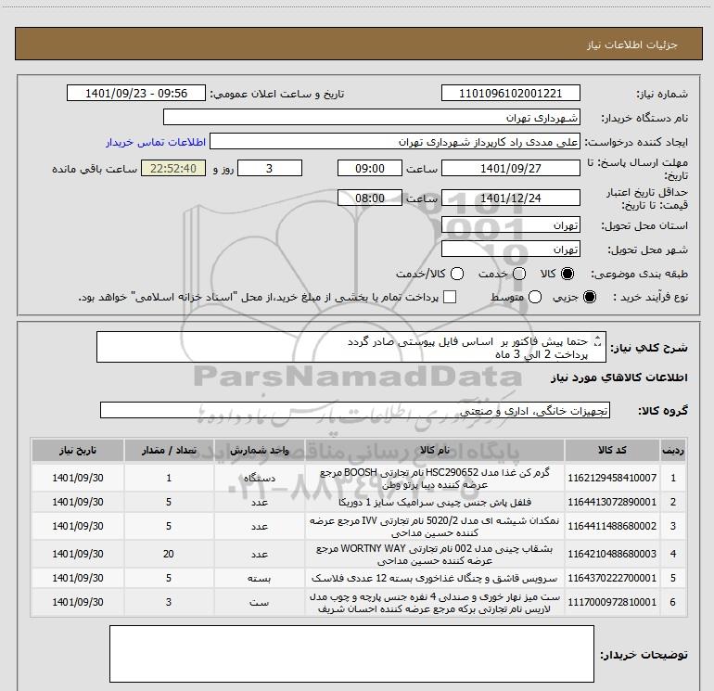Click the delivery province field تهران
714x691 pixels.
(510, 224)
